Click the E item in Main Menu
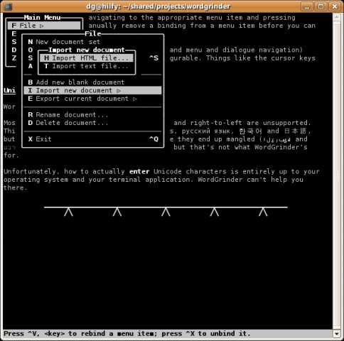This screenshot has width=344, height=341. click(14, 34)
